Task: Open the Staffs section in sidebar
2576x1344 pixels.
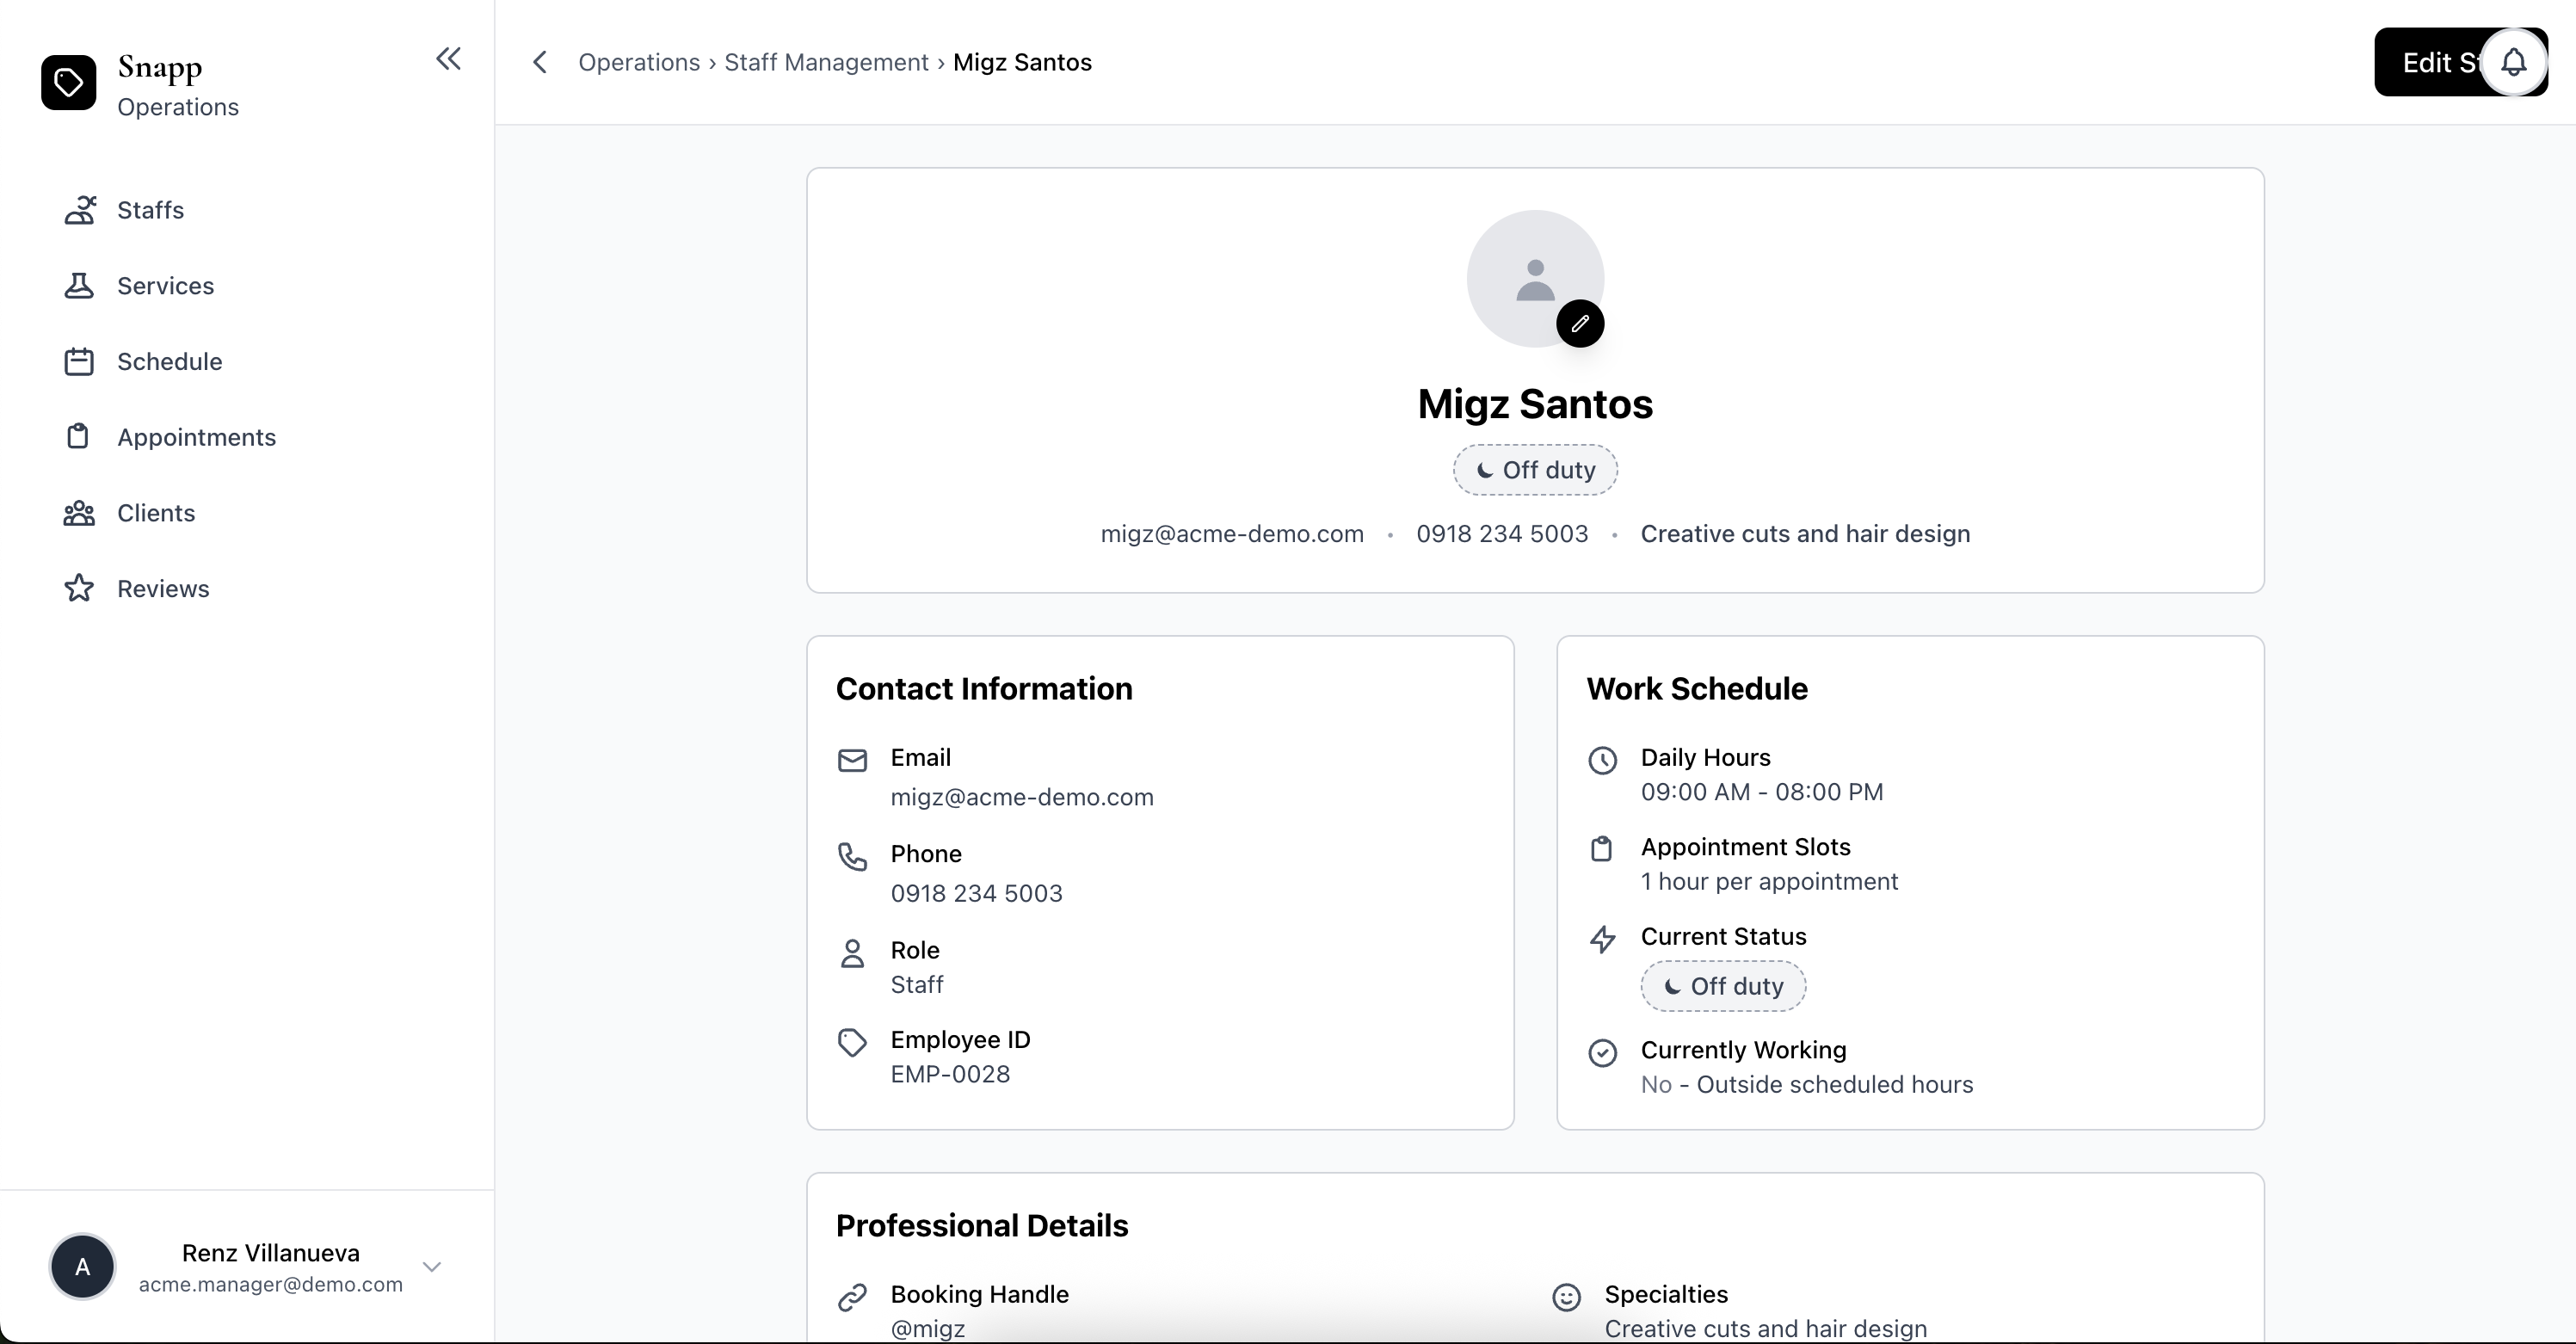Action: (x=151, y=209)
